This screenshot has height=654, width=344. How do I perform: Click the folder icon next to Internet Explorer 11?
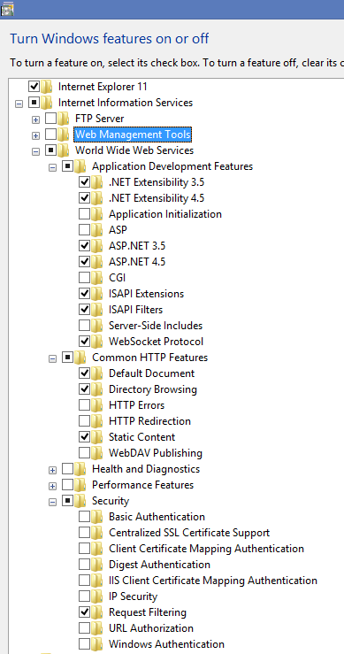point(47,88)
